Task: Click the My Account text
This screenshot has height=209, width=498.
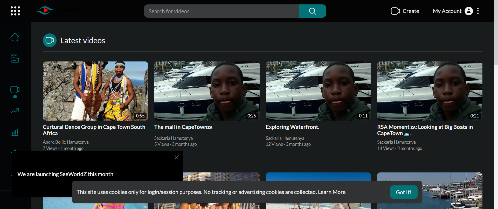Action: click(x=447, y=11)
